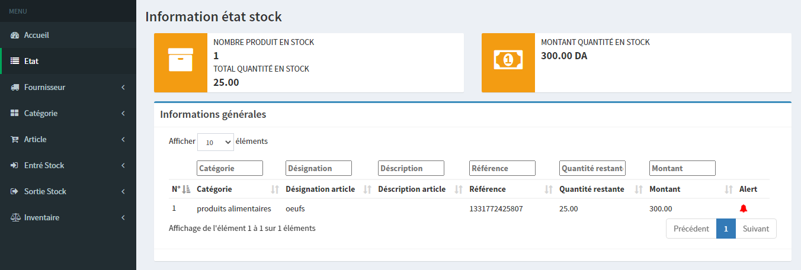Go to Accueil in sidebar
801x270 pixels.
point(37,35)
